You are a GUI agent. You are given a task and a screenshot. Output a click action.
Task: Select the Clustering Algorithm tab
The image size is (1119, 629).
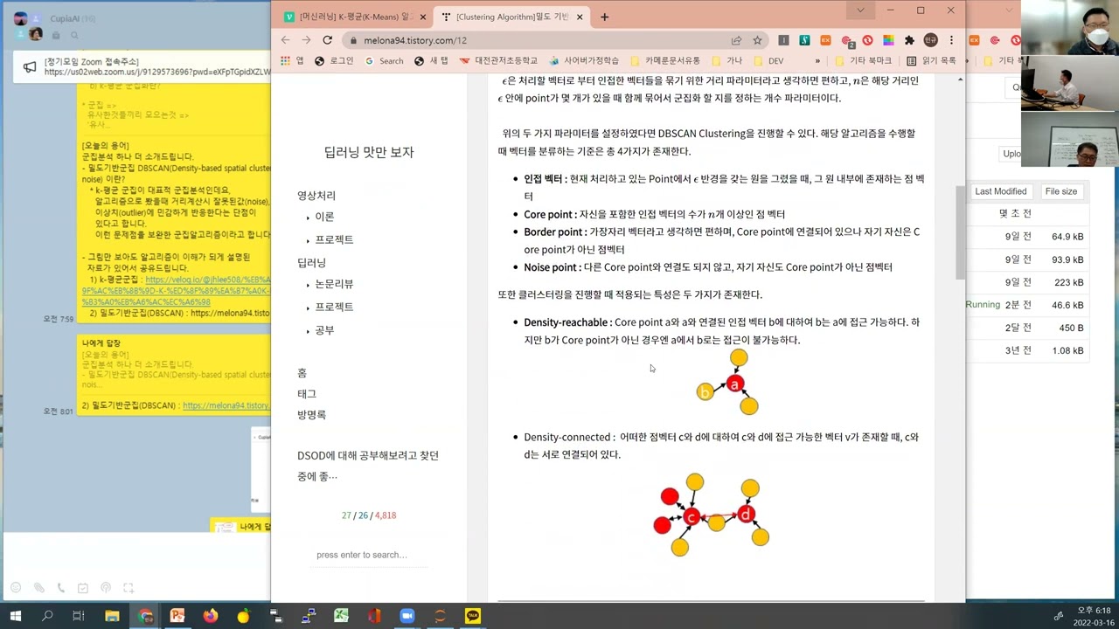tap(511, 17)
